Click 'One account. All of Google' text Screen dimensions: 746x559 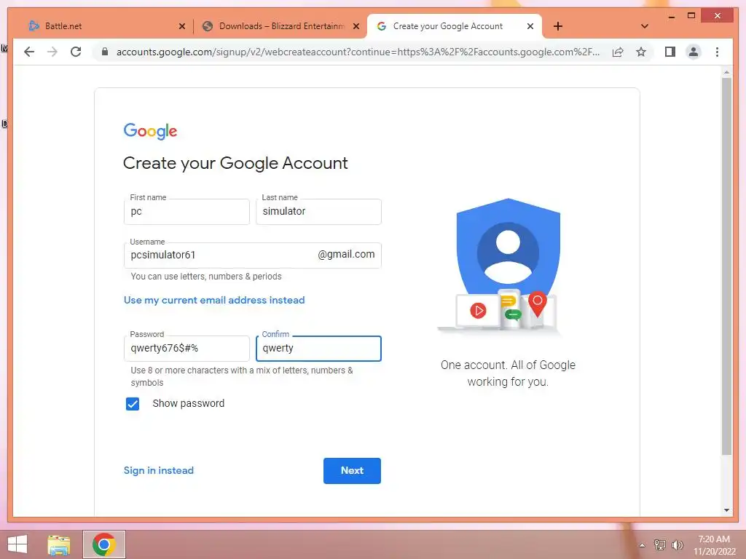coord(508,365)
